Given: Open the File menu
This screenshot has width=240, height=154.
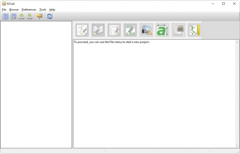Looking at the screenshot, I should 4,10.
